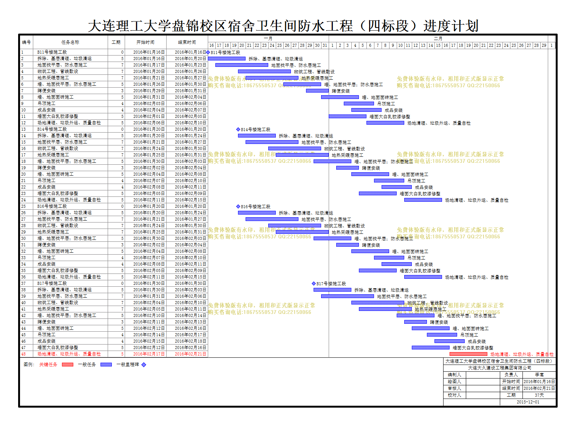
Task: Click title block start date 2016年01月16日
Action: tap(539, 382)
